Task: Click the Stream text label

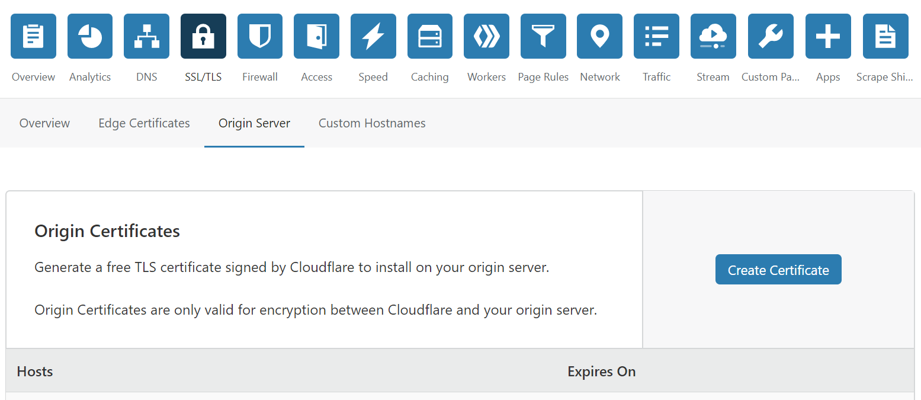Action: click(x=713, y=77)
